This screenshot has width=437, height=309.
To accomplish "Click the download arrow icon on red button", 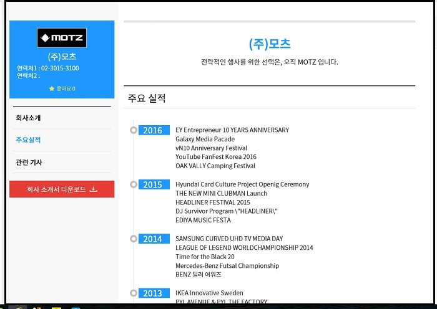I will (x=94, y=189).
